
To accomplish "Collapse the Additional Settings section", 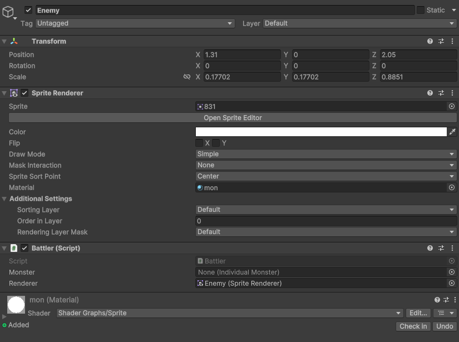I will coord(4,199).
